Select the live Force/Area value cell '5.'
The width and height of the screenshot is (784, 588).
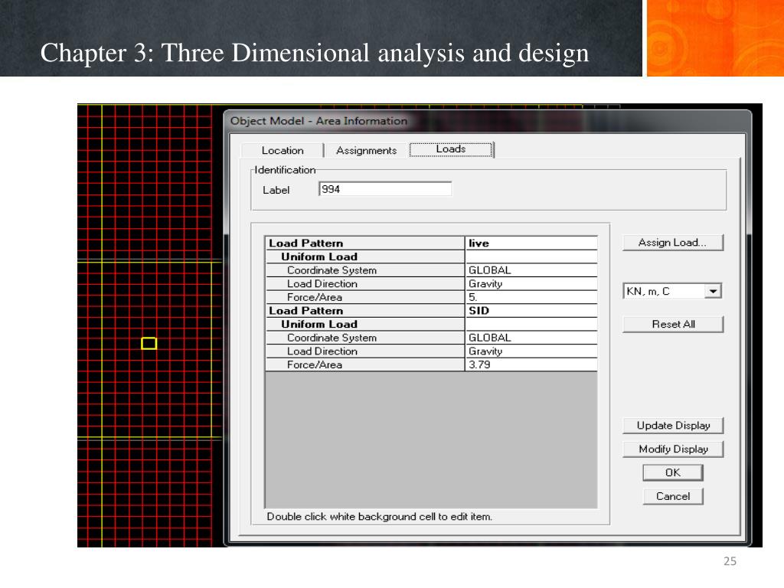click(531, 297)
